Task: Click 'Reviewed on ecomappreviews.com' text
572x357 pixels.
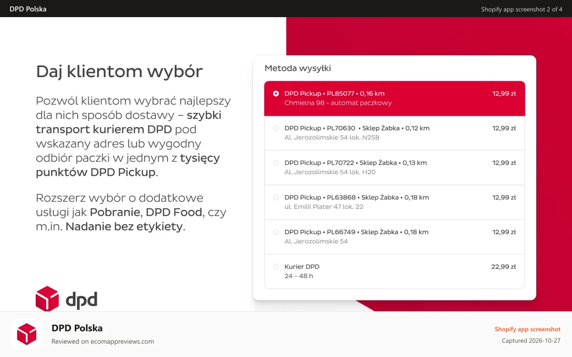Action: pyautogui.click(x=102, y=341)
